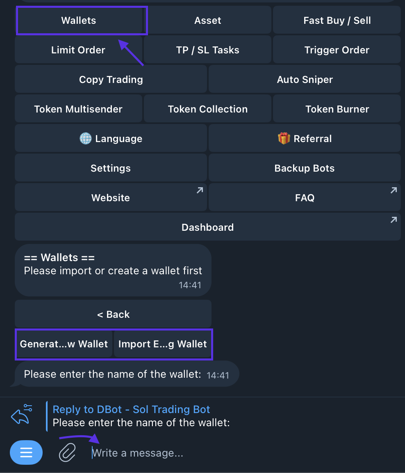Click the paperclip attachment icon

click(67, 452)
